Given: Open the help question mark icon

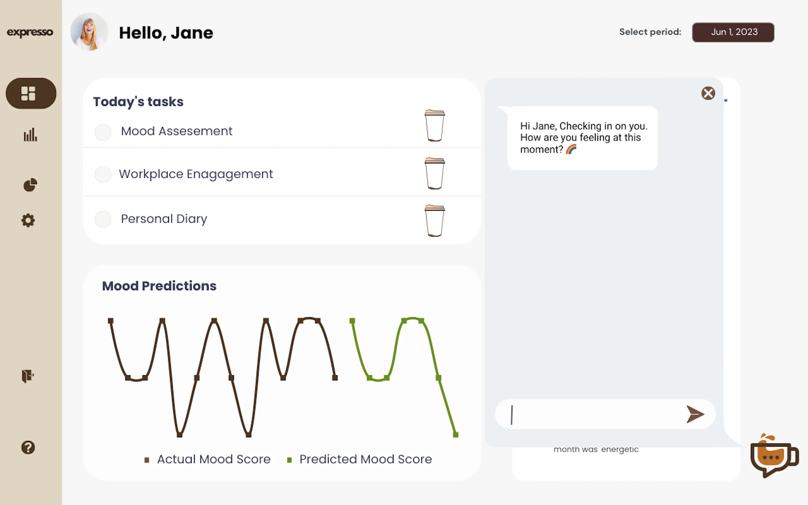Looking at the screenshot, I should pos(28,447).
